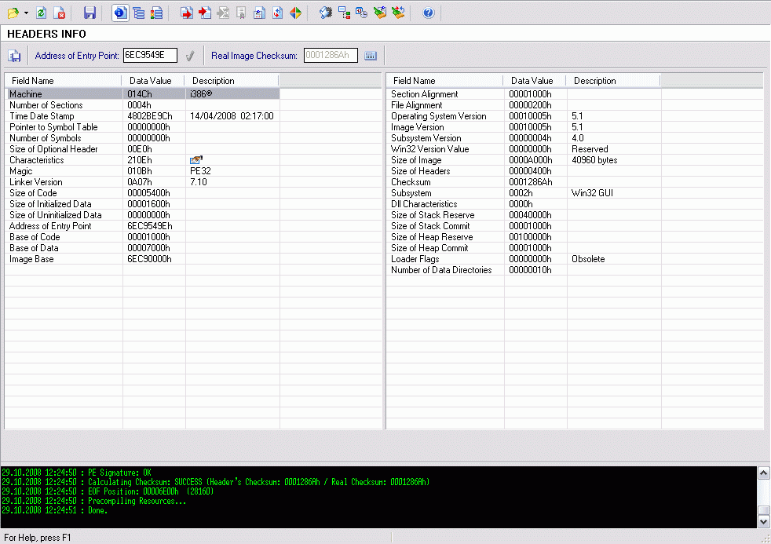The width and height of the screenshot is (771, 544).
Task: Click right table Data Value column header
Action: click(x=535, y=81)
